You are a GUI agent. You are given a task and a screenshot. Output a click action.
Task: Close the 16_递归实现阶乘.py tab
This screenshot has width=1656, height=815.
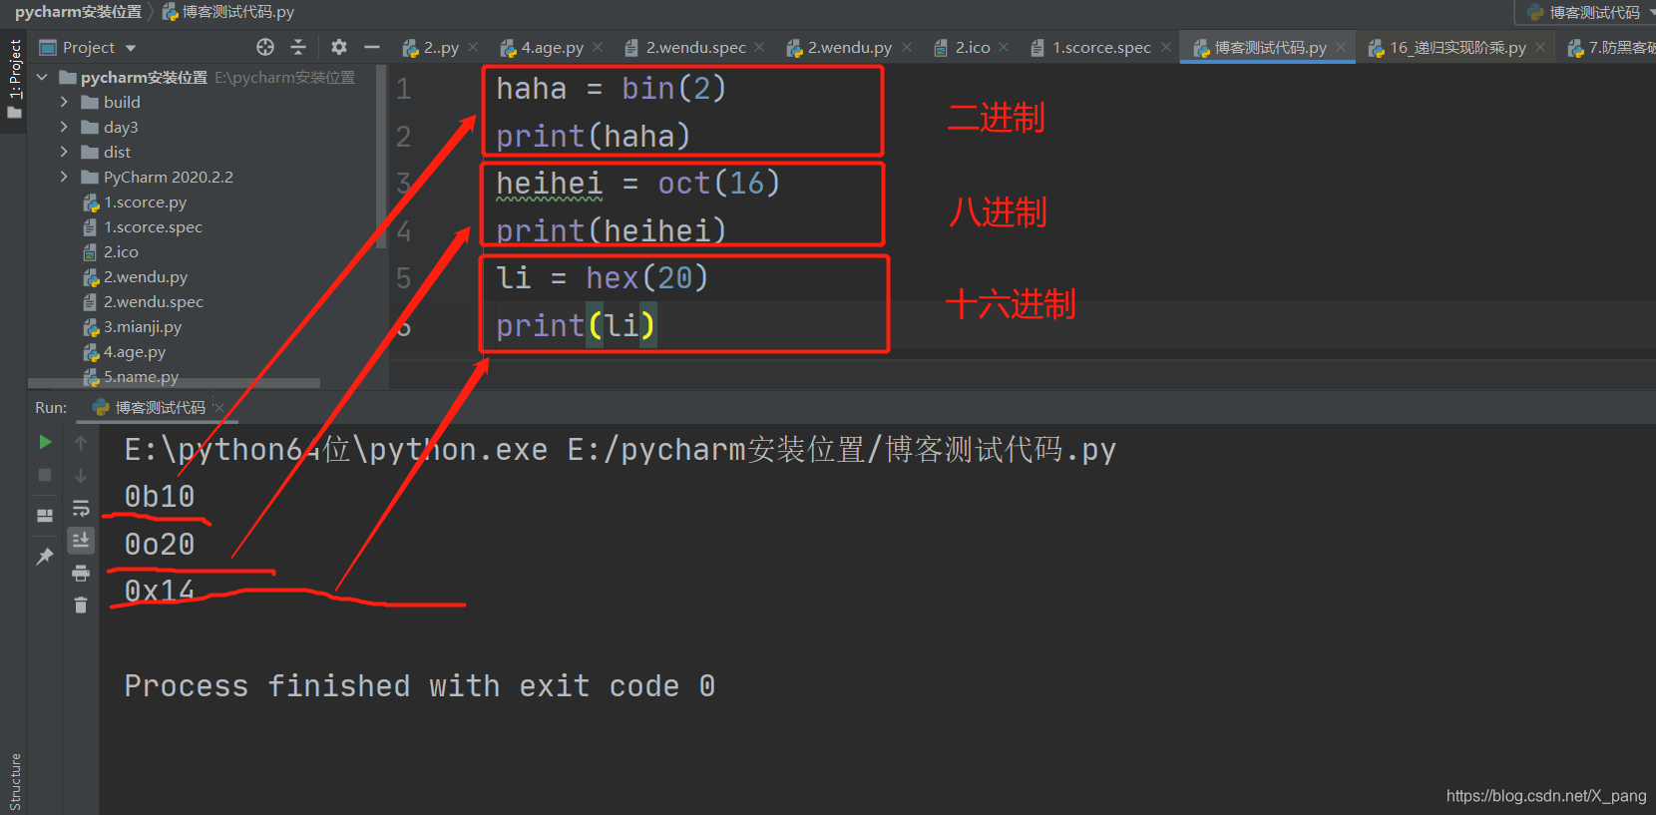tap(1541, 47)
